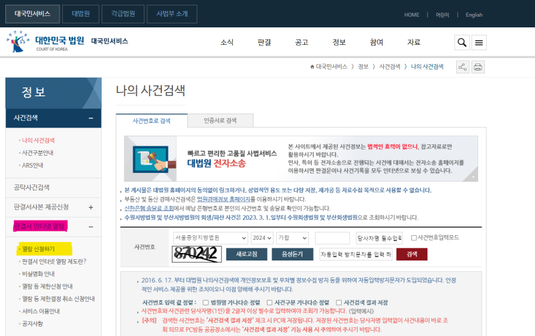This screenshot has height=336, width=535.
Task: Open the 신한은행 송달료 조회 link
Action: tap(149, 208)
